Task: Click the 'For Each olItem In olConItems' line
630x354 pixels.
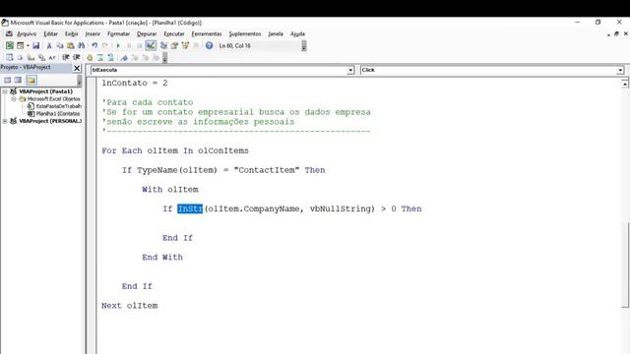Action: coord(175,150)
